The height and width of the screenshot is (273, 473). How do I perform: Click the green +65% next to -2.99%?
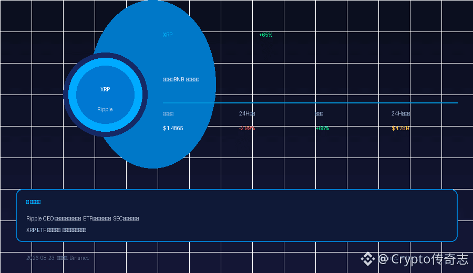[x=322, y=129]
